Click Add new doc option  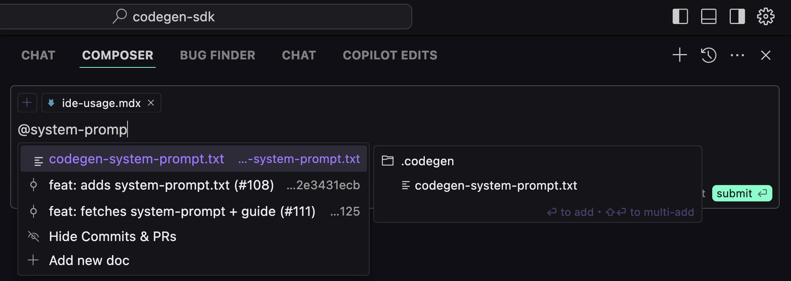click(x=194, y=260)
